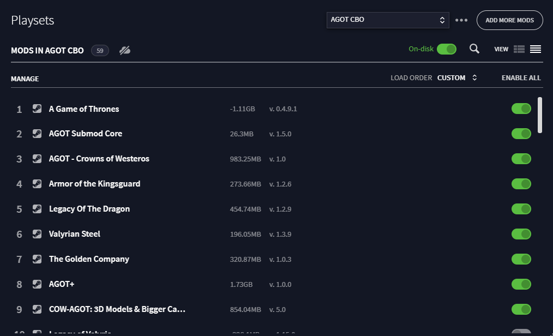Select the AGOT+ mod name
This screenshot has height=336, width=553.
point(62,284)
